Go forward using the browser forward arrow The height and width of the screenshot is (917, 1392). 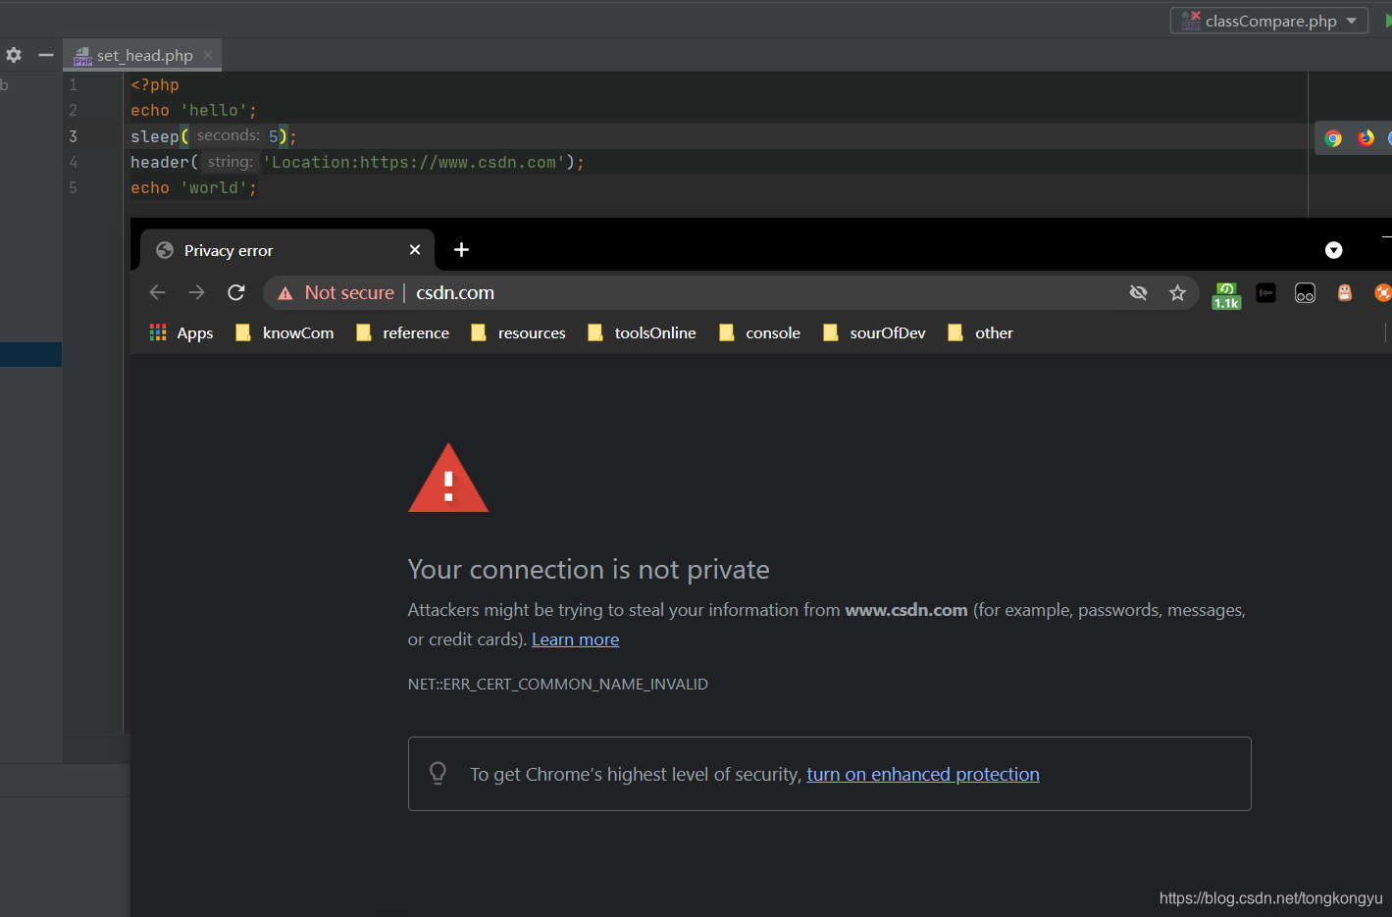(196, 292)
